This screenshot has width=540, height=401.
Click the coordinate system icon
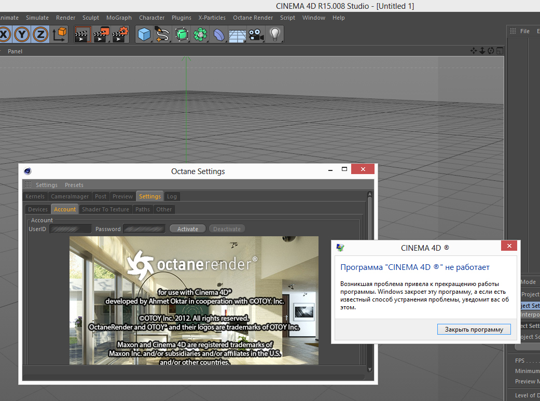click(60, 34)
